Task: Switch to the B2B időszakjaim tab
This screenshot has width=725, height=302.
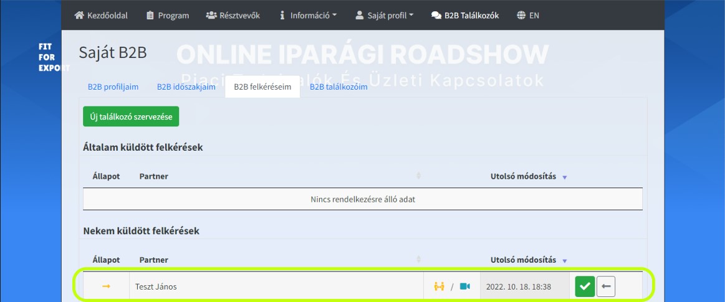Action: pyautogui.click(x=186, y=87)
